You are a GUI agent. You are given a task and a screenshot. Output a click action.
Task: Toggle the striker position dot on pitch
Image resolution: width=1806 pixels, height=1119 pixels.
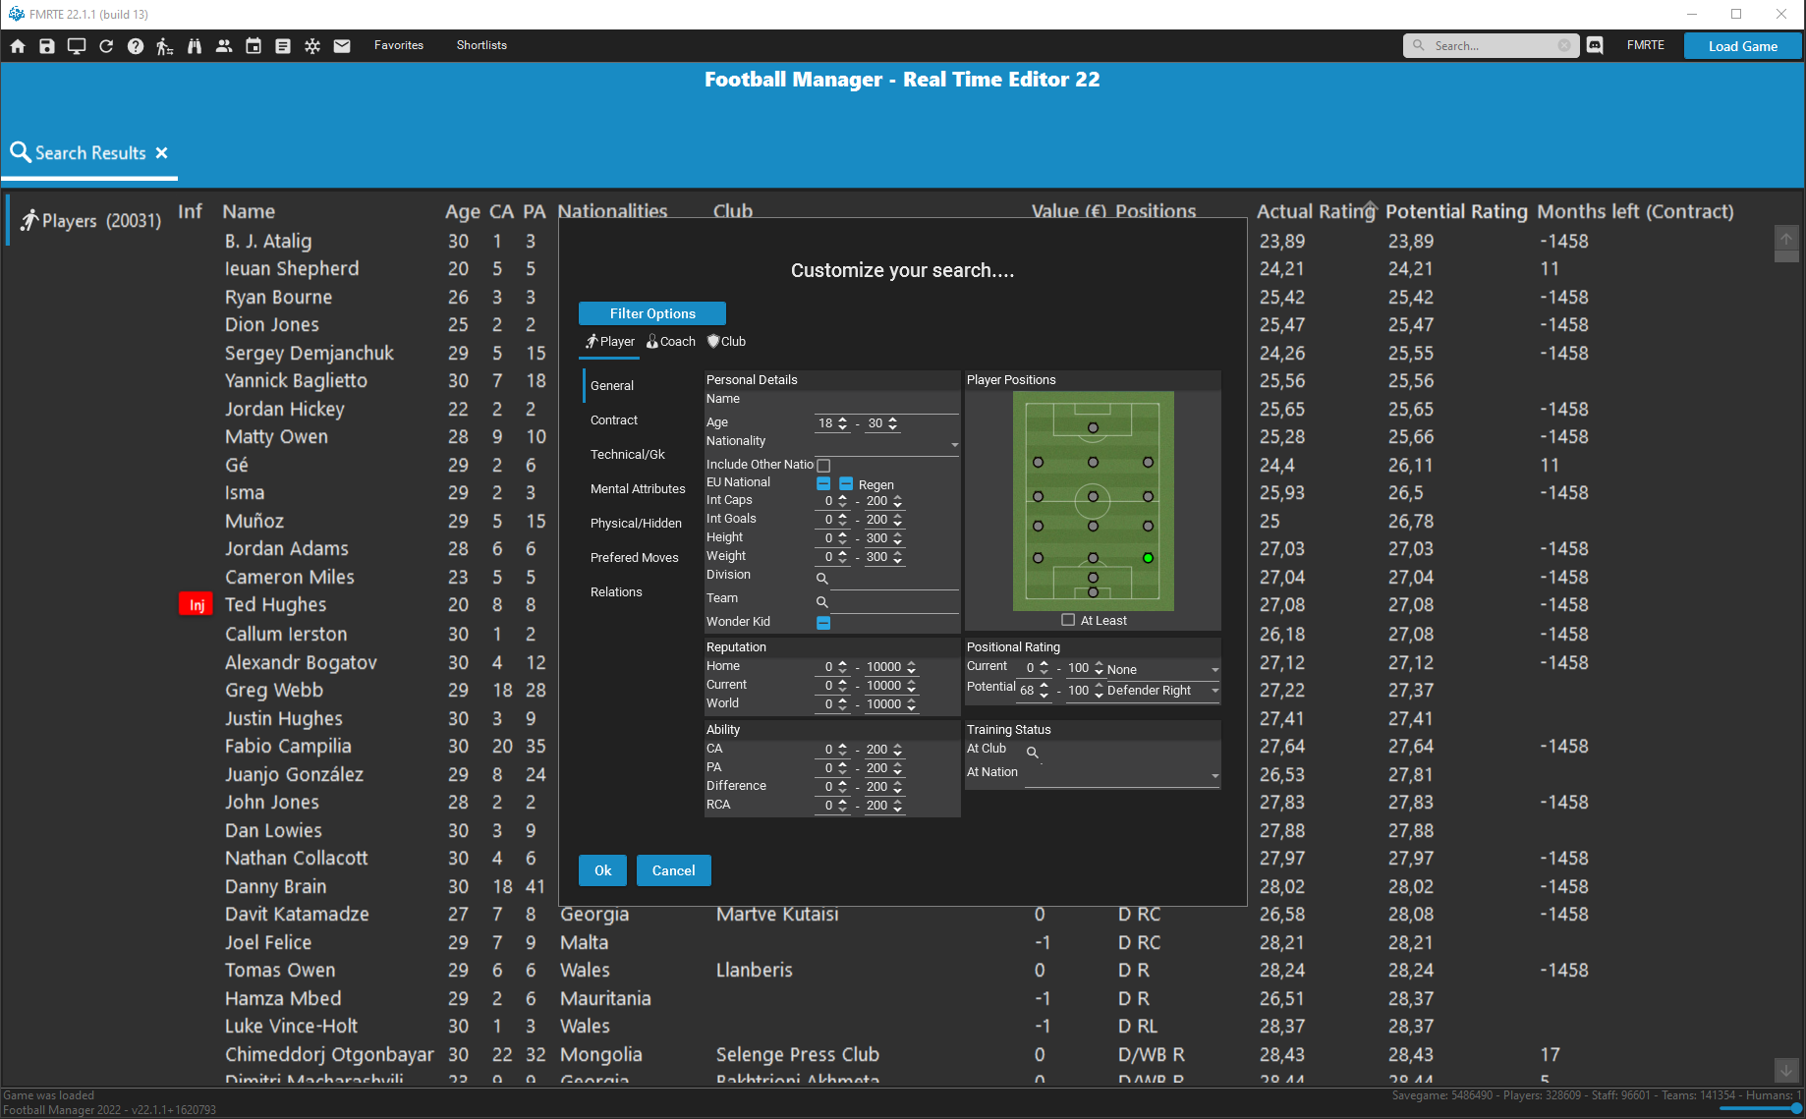(x=1093, y=428)
